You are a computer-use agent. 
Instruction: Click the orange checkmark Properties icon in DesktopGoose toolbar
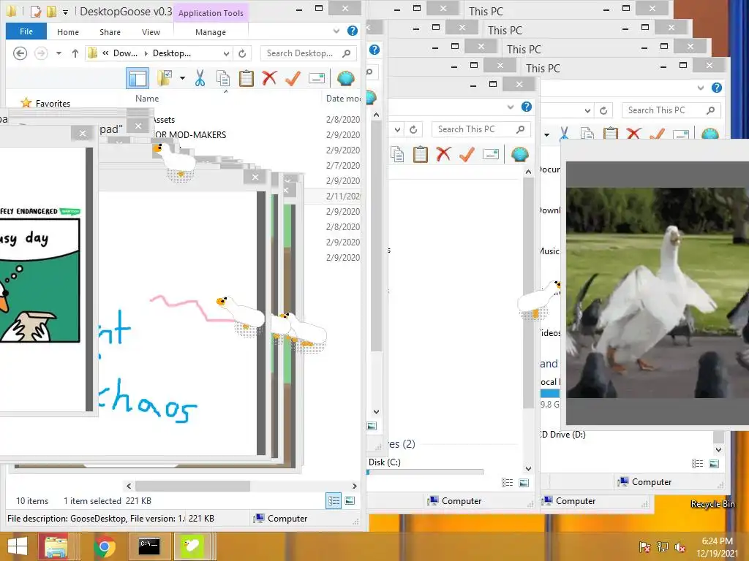(293, 78)
